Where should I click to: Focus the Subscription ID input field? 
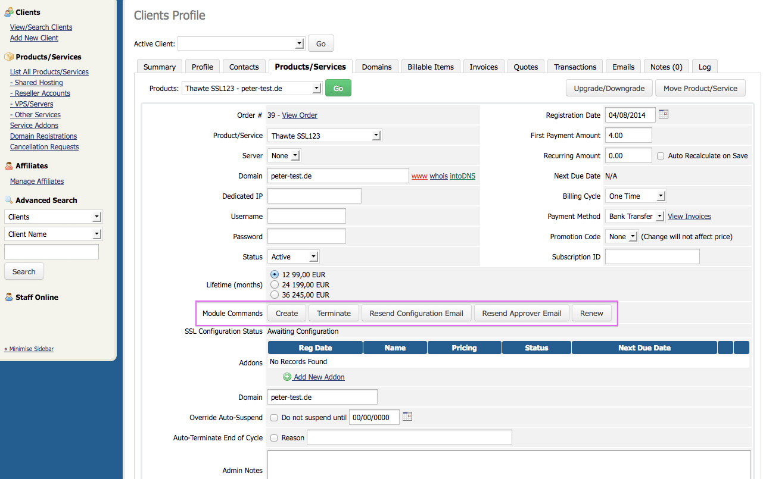(652, 257)
